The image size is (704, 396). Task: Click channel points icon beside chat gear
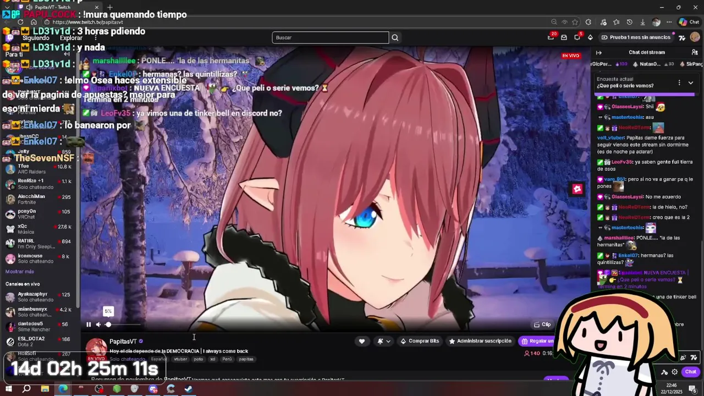[x=664, y=372]
